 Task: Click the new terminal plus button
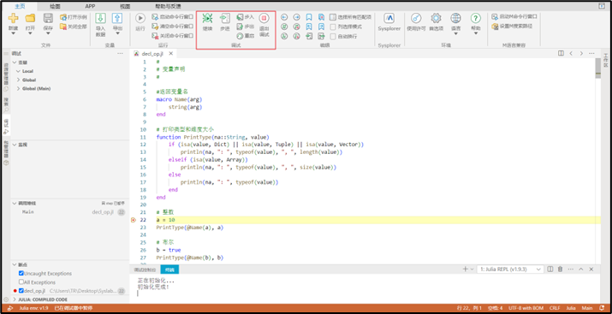point(465,270)
